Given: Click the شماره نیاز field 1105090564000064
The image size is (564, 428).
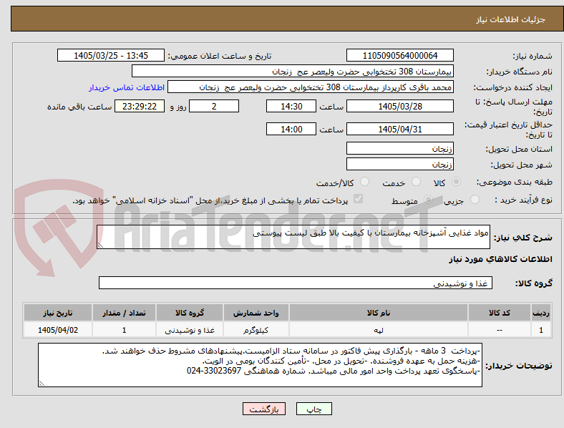Looking at the screenshot, I should (x=400, y=56).
